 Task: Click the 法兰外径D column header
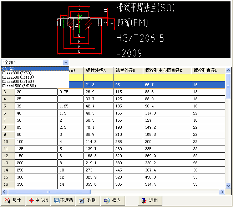[128, 70]
